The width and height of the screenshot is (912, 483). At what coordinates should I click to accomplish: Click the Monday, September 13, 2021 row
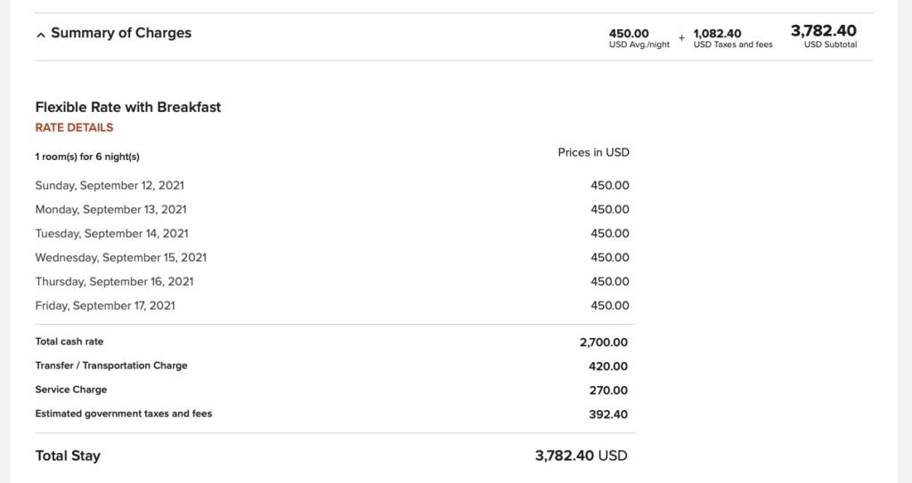click(110, 210)
